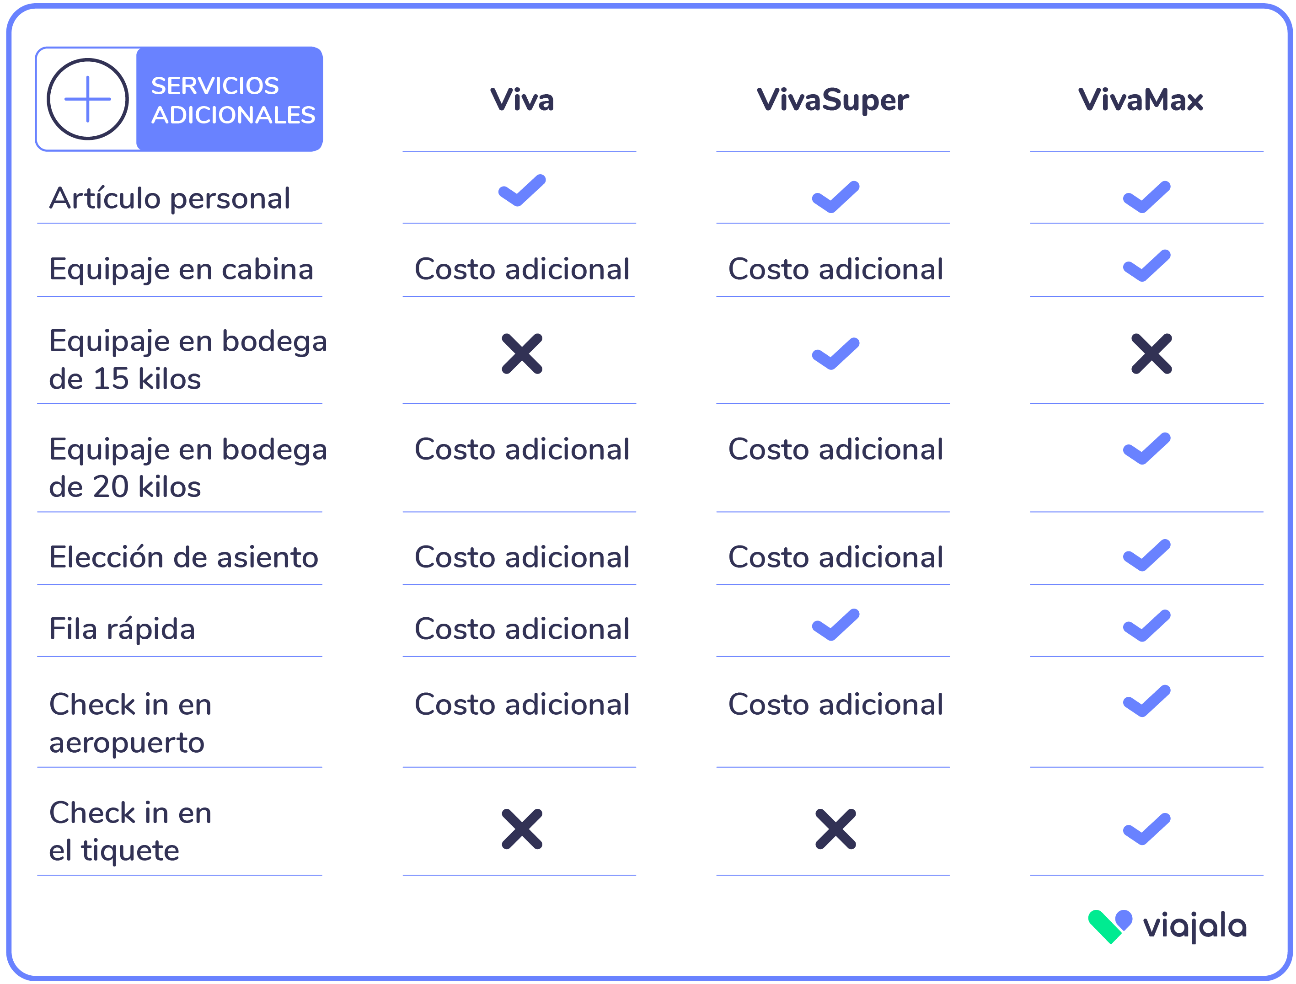Click VivaSuper's Costo adicional for Elección de asiento
1296x984 pixels.
[835, 557]
